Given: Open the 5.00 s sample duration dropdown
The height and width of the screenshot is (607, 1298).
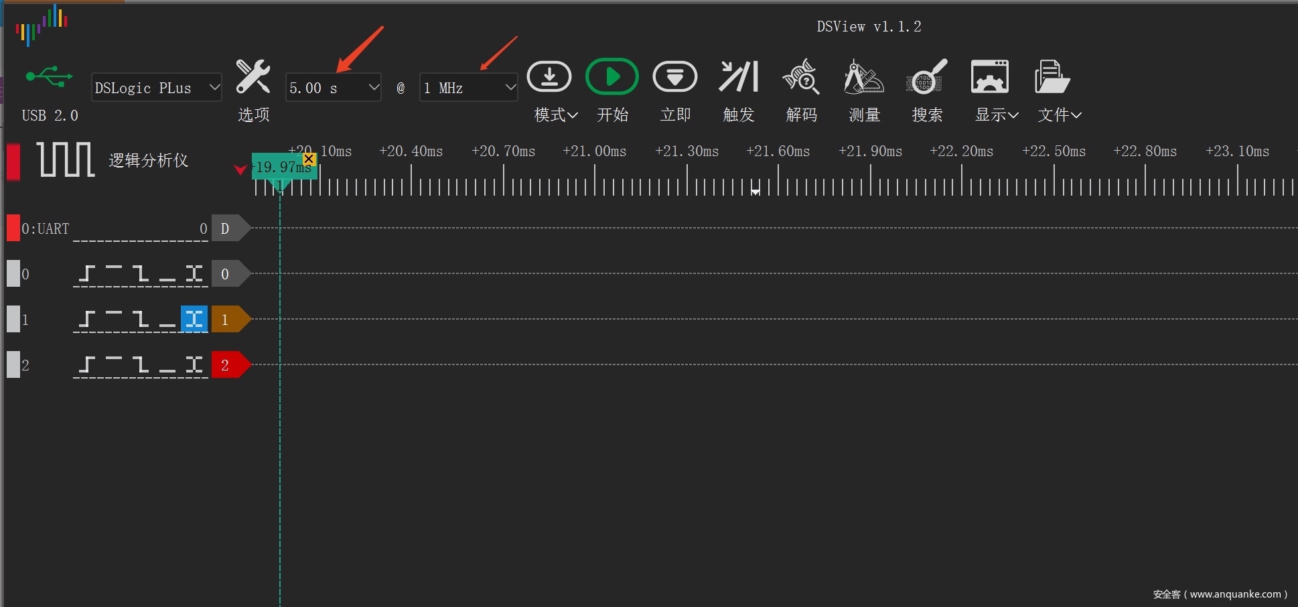Looking at the screenshot, I should (x=333, y=88).
